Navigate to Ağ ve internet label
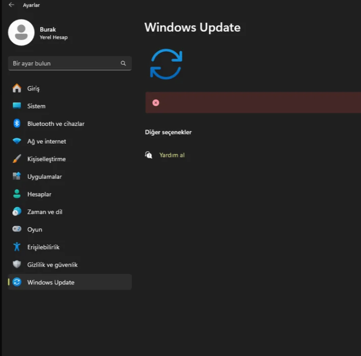Screen dimensions: 361x356 pos(47,141)
